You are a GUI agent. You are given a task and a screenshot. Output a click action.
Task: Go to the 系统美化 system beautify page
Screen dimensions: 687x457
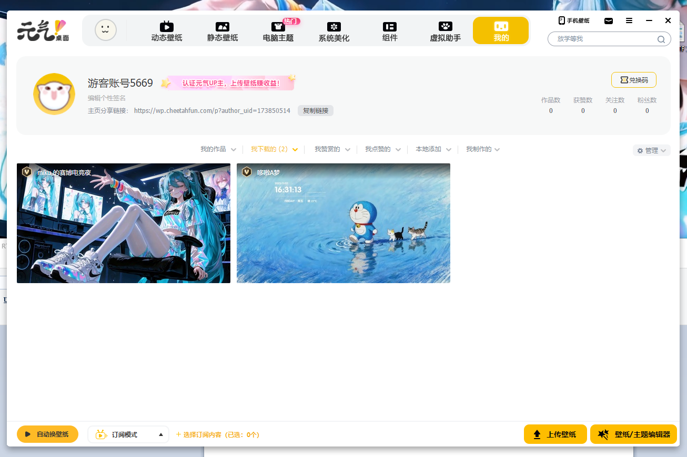pos(334,32)
